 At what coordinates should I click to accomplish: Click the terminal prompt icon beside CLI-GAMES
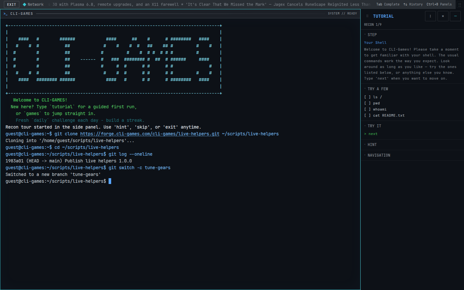tap(5, 14)
